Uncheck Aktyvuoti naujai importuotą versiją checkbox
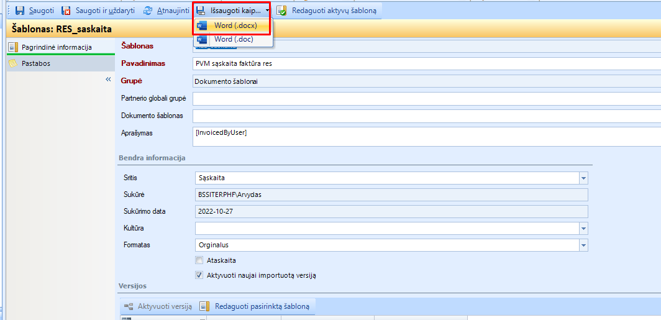The width and height of the screenshot is (661, 320). click(x=199, y=275)
